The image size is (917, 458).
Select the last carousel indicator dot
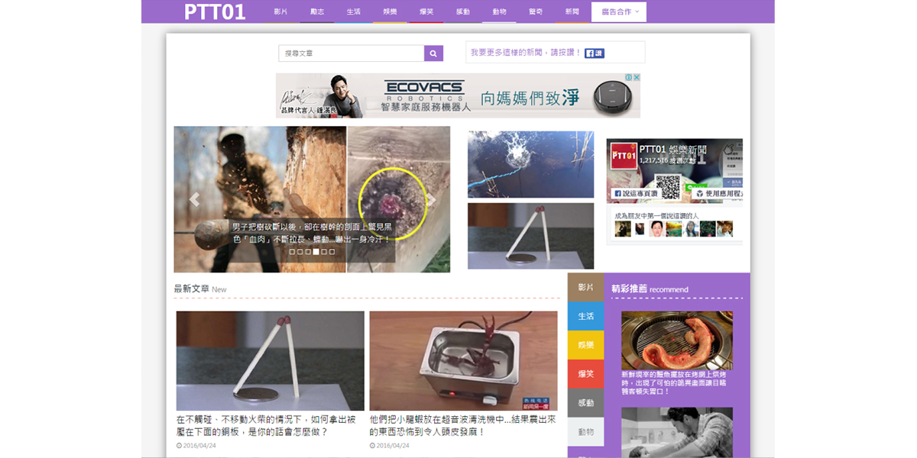(x=332, y=251)
